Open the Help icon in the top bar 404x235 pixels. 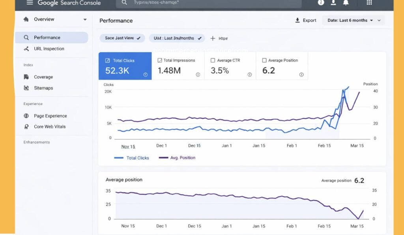pos(321,3)
